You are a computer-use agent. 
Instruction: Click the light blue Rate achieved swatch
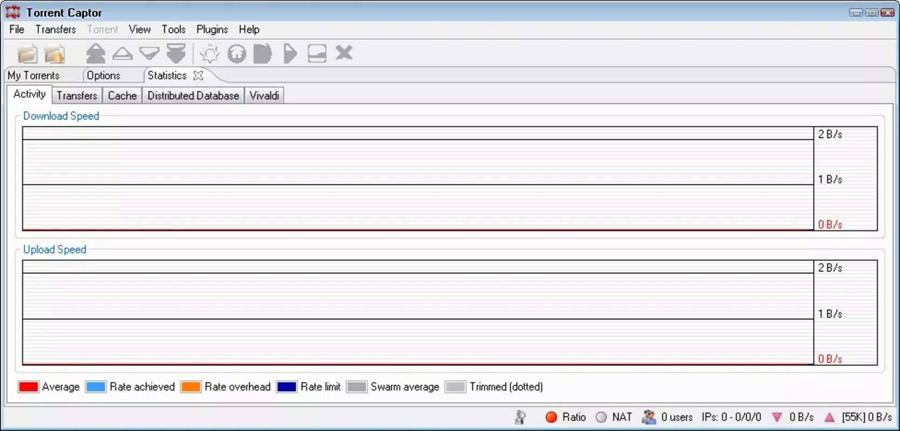(x=96, y=387)
